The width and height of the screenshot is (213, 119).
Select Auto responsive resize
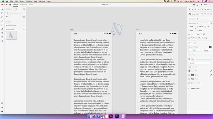pos(194,50)
